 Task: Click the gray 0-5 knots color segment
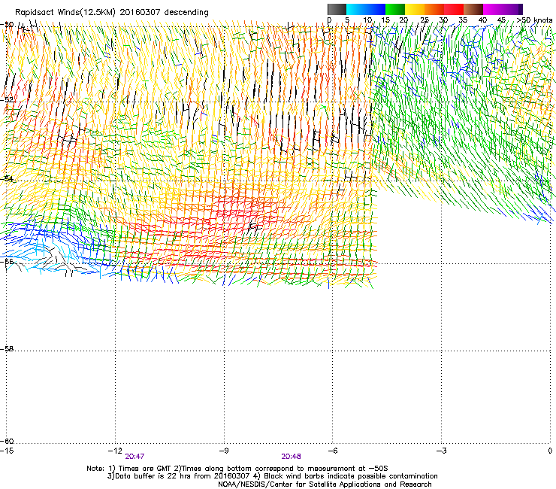click(337, 9)
